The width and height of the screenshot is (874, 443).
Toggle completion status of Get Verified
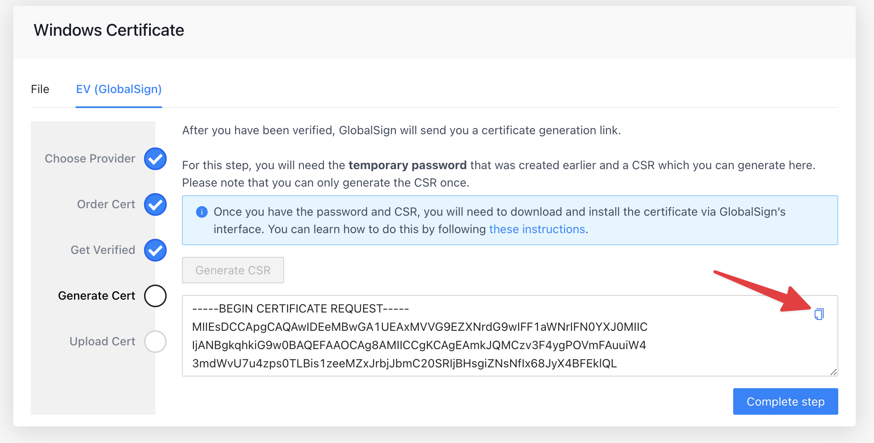click(x=155, y=250)
